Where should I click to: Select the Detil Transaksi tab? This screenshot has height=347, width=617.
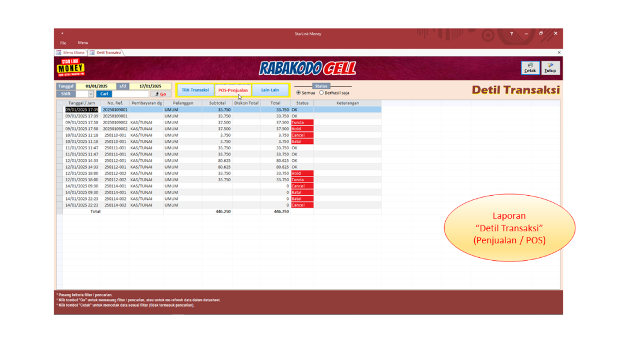(105, 52)
